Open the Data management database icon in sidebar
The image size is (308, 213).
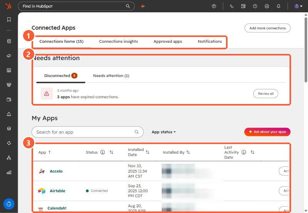(x=9, y=129)
